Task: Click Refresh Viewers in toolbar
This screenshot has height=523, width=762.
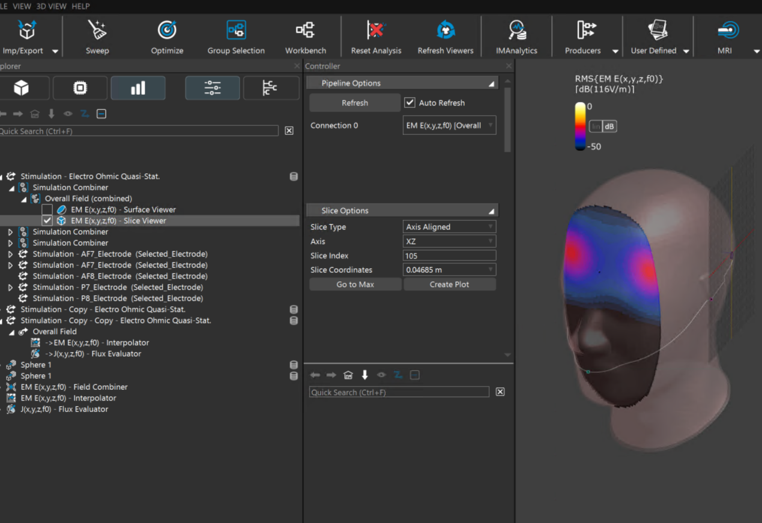Action: pos(446,30)
